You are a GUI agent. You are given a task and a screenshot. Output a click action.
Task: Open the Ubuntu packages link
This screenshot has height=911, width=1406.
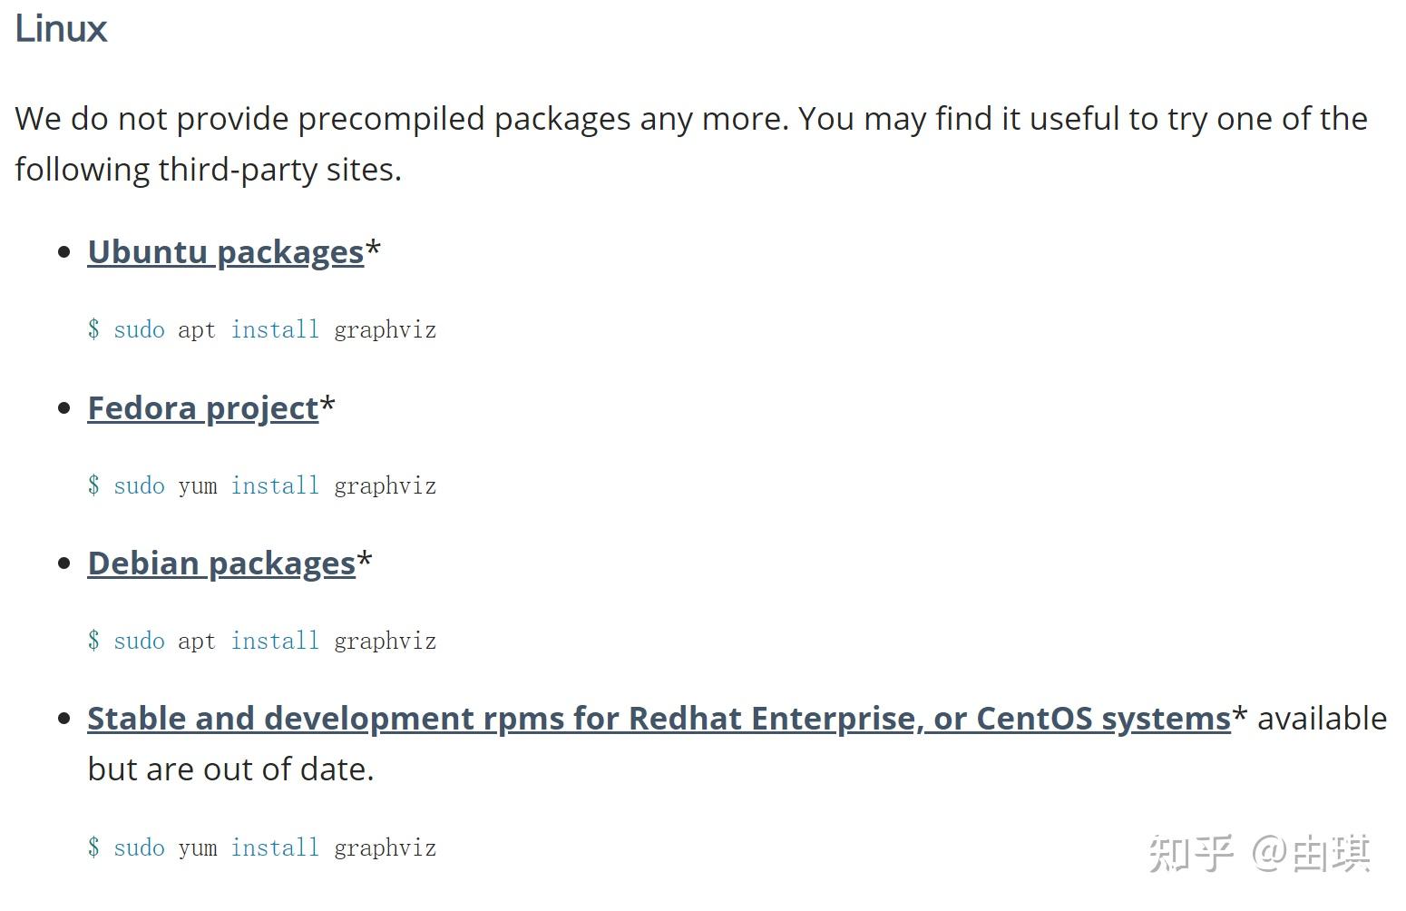pyautogui.click(x=225, y=252)
